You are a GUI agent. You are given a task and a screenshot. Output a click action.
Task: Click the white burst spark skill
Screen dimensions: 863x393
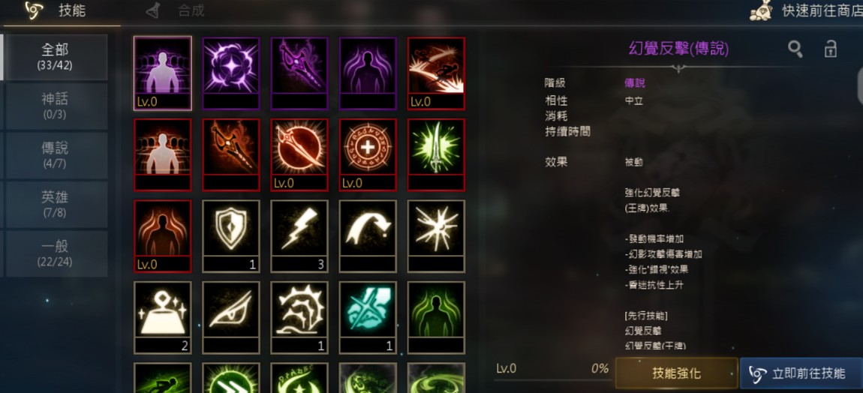[x=436, y=236]
